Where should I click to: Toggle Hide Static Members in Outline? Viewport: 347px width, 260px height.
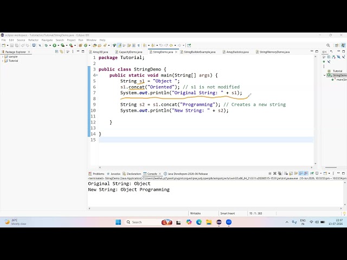pos(343,57)
